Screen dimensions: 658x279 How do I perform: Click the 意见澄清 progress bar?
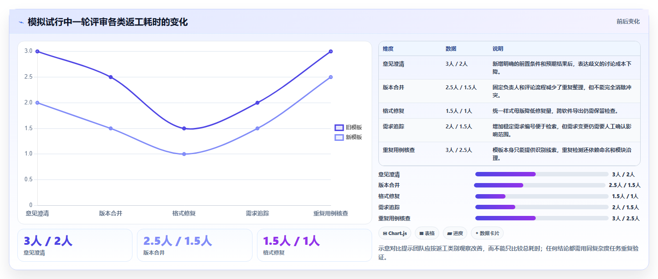pos(542,174)
